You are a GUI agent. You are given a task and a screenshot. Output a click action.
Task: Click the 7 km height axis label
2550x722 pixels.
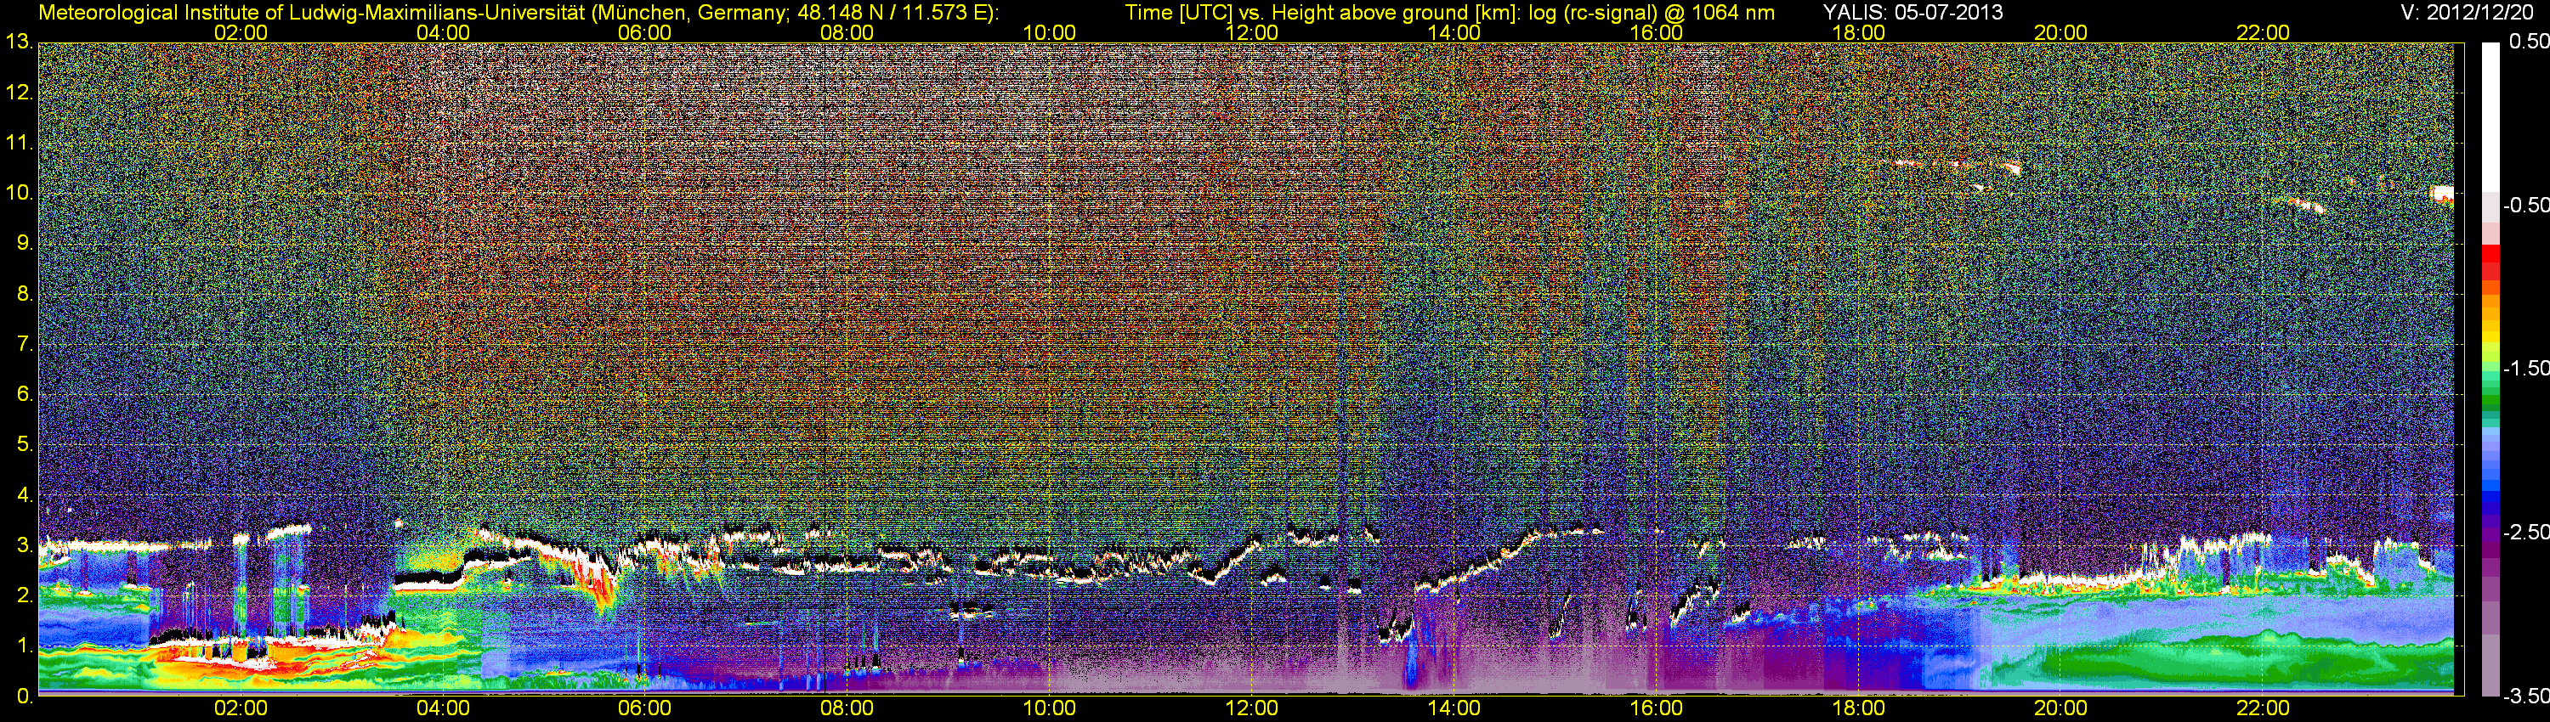(24, 344)
